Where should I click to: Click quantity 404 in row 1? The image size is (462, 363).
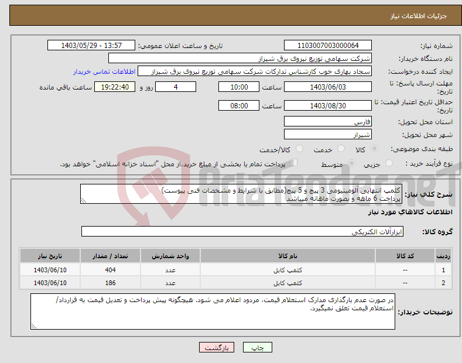[110, 270]
